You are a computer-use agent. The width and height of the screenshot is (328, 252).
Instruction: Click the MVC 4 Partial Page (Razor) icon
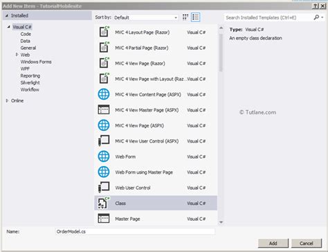[x=104, y=47]
